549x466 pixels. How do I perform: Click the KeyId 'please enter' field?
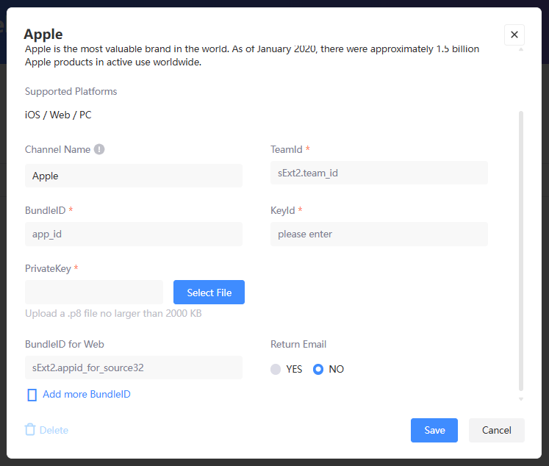[378, 234]
